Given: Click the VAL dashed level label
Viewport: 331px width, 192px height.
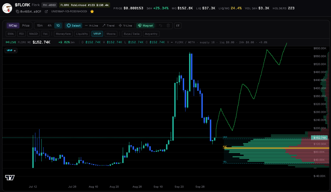Looking at the screenshot, I should (225, 162).
